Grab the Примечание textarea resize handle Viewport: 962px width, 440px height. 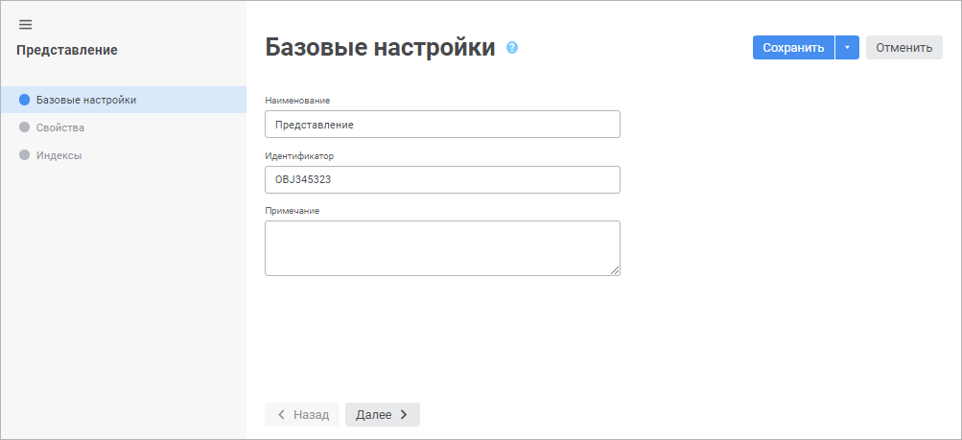click(x=615, y=270)
